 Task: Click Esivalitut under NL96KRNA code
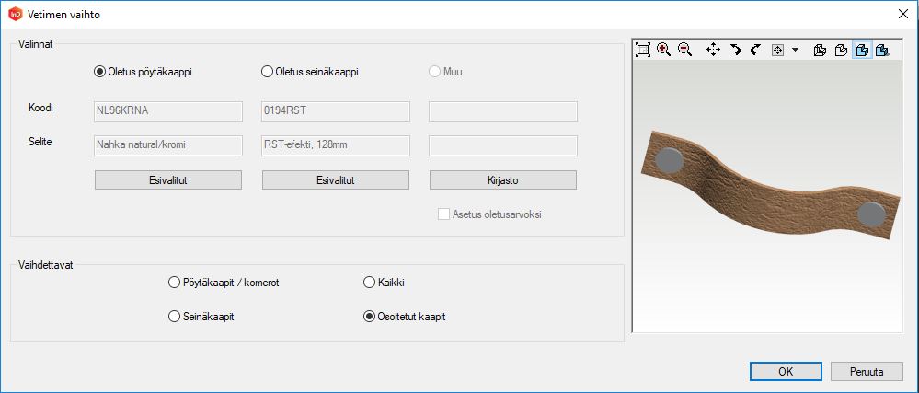[x=168, y=180]
